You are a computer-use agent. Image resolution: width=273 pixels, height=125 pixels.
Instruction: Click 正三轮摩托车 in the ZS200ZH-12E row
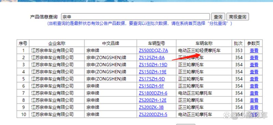[191, 100]
